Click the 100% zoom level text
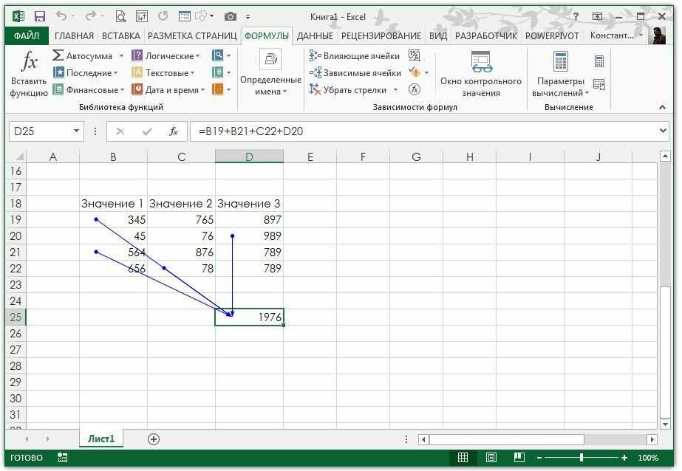 click(648, 458)
